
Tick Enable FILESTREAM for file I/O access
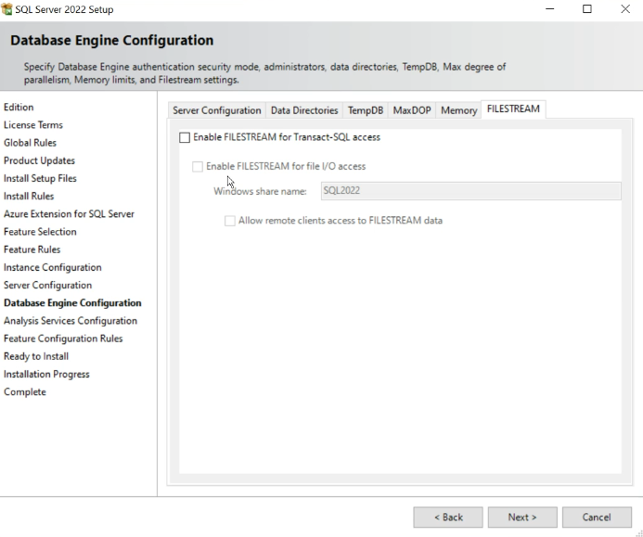(x=198, y=166)
